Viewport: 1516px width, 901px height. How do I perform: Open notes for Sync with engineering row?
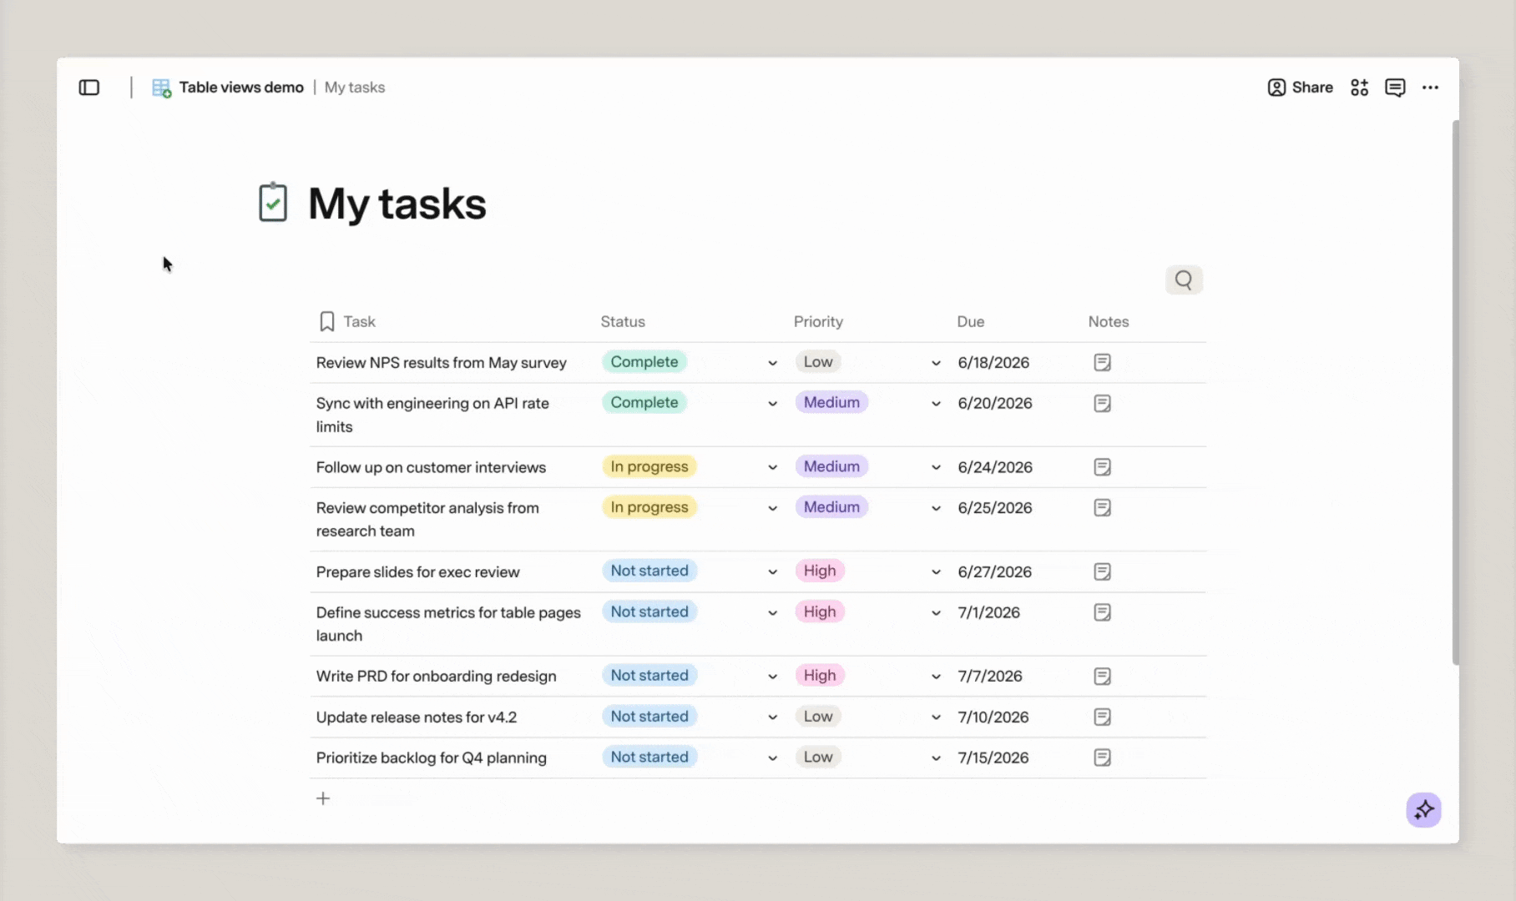click(1102, 403)
